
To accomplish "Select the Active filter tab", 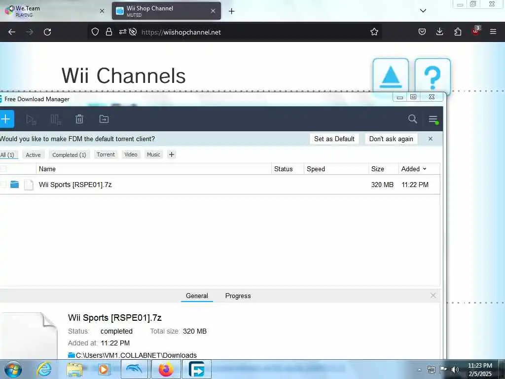I will (x=33, y=155).
